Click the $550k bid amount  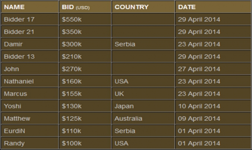coord(71,19)
